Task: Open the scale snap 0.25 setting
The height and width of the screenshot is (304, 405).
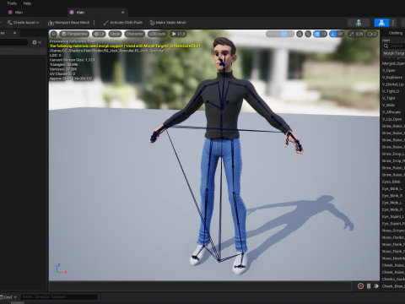Action: pos(356,34)
